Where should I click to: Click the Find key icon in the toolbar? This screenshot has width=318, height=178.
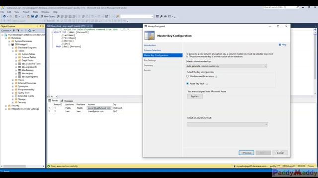[x=118, y=16]
